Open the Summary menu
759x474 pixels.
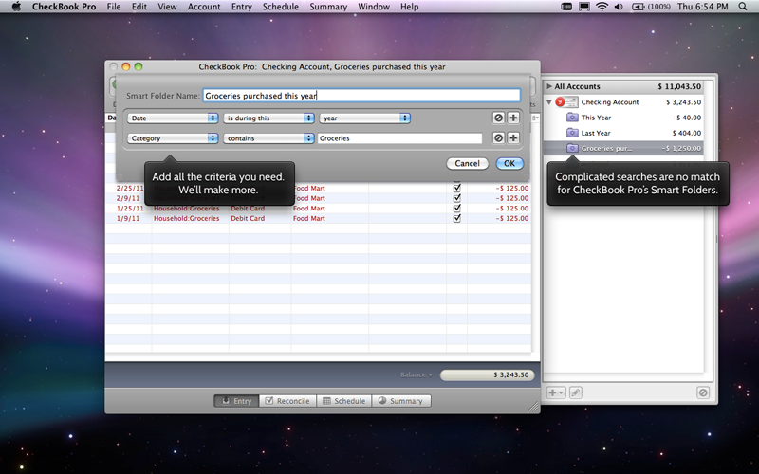(328, 7)
